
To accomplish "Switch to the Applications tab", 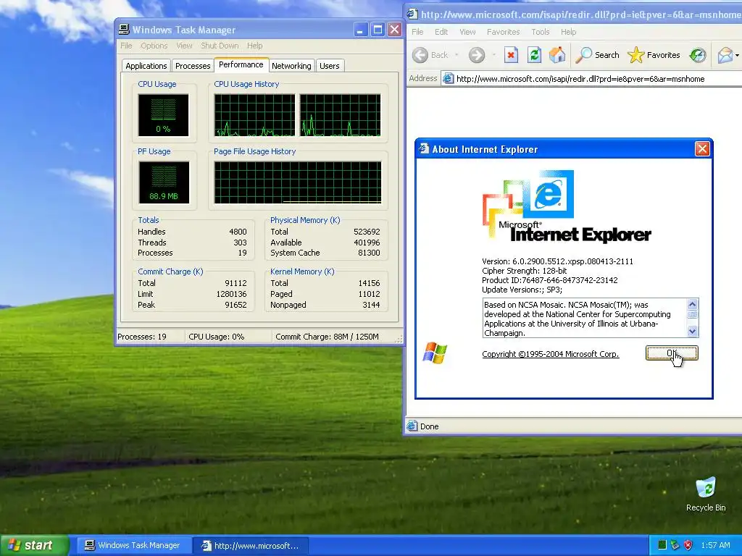I will coord(146,66).
